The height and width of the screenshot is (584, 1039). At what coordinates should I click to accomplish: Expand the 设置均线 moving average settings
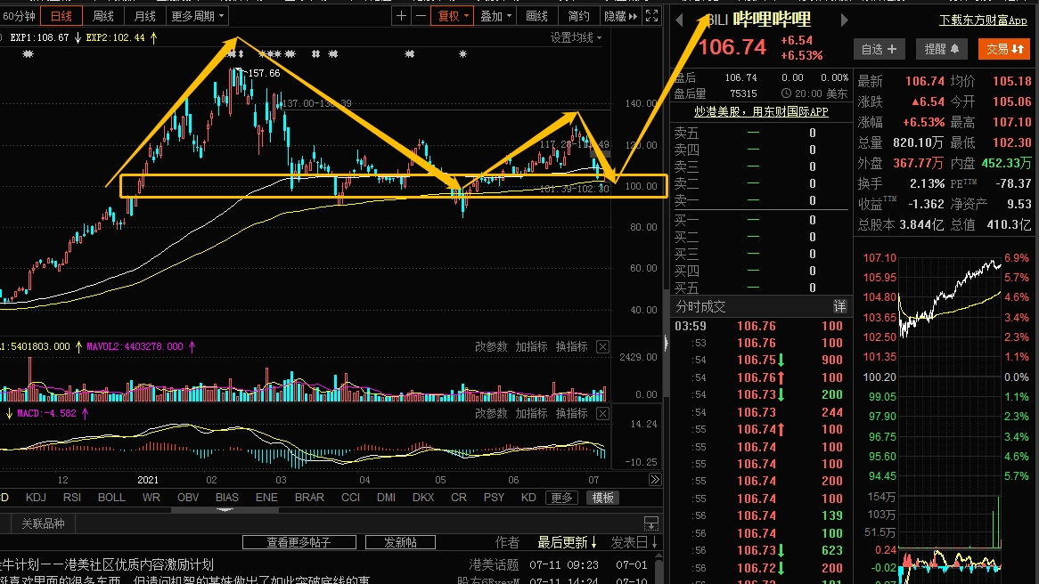coord(576,37)
